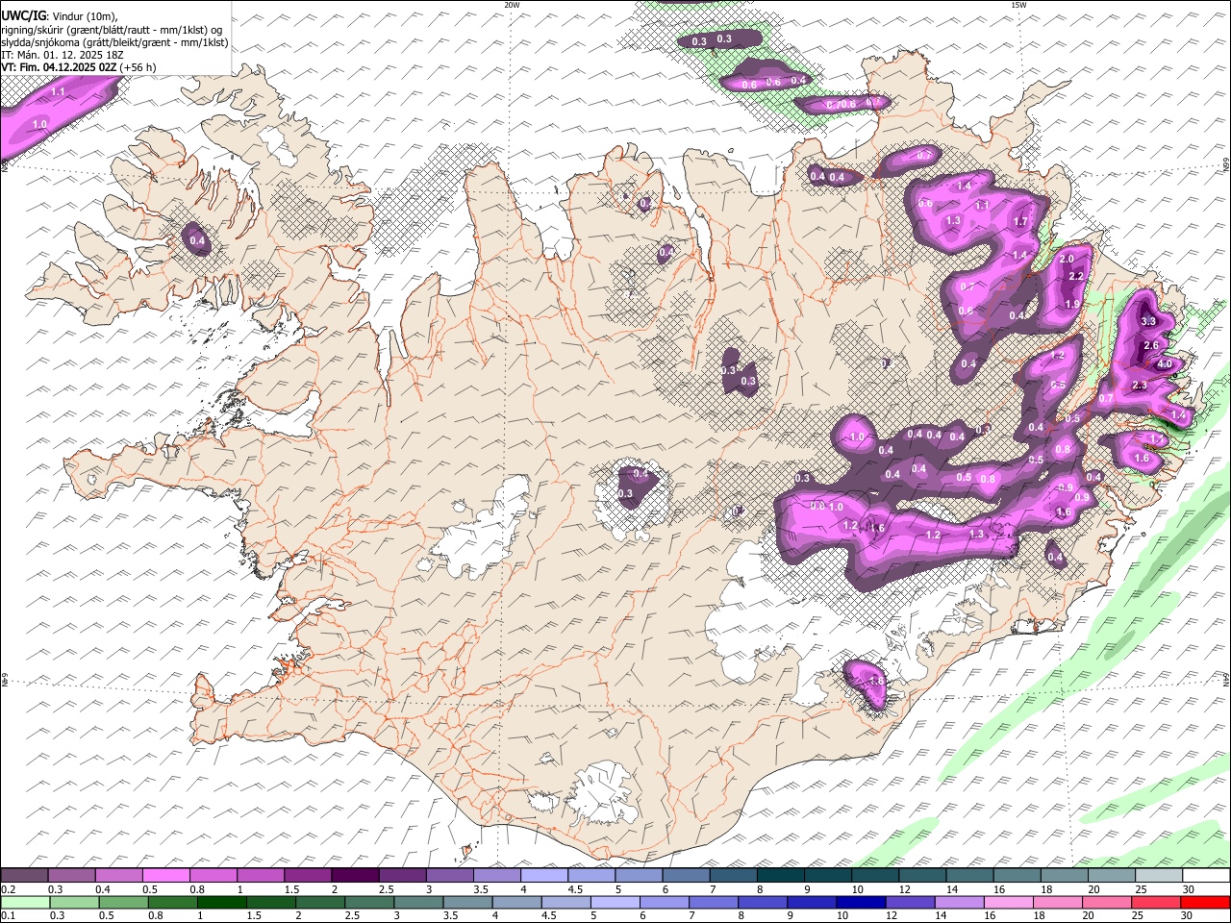This screenshot has height=923, width=1231.
Task: Click the 'IT: Mán. 01. 12. 2025 18Z' line
Action: (x=63, y=55)
